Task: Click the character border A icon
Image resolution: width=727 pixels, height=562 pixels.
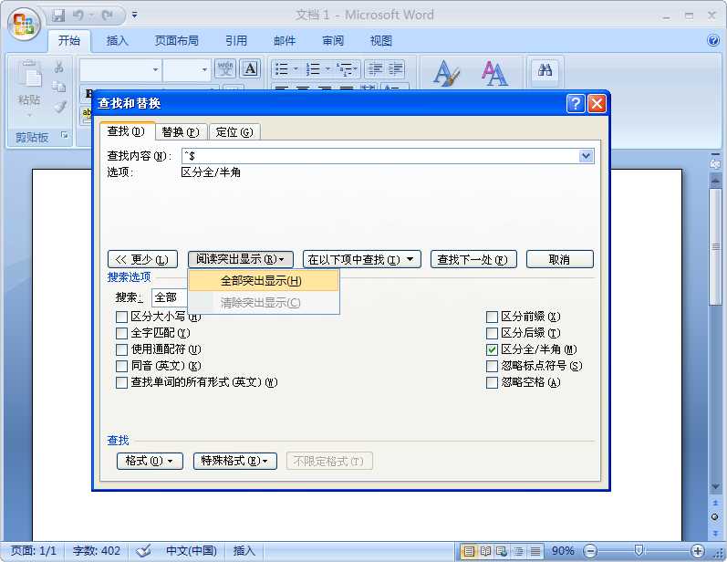Action: point(250,69)
